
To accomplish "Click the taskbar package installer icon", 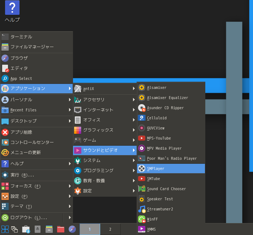I will (26, 229).
